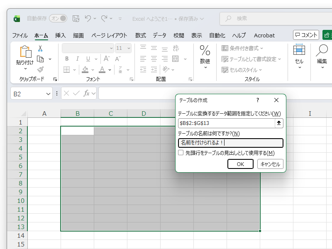The height and width of the screenshot is (249, 332).
Task: Click the Insert Function fx icon
Action: point(86,93)
